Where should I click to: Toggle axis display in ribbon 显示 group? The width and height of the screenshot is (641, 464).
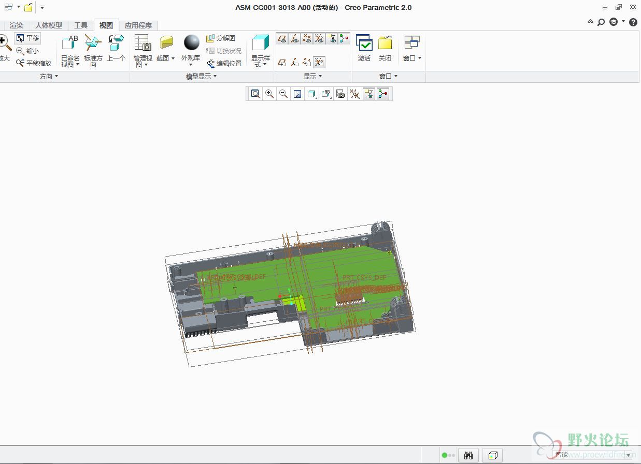(x=294, y=38)
